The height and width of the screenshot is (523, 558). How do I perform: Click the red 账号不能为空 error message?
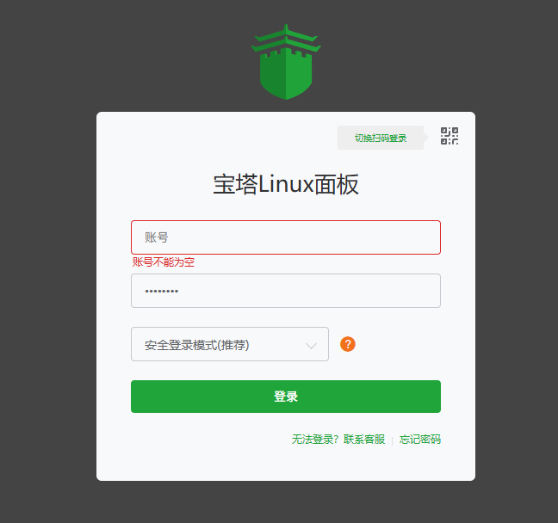(164, 262)
